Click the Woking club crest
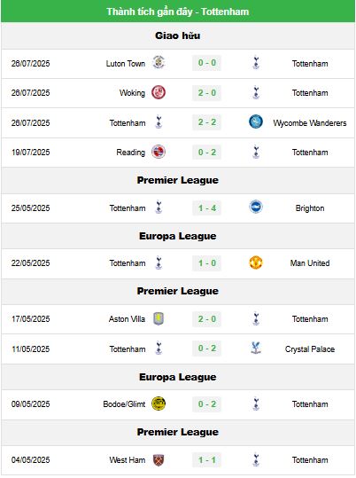 [159, 92]
